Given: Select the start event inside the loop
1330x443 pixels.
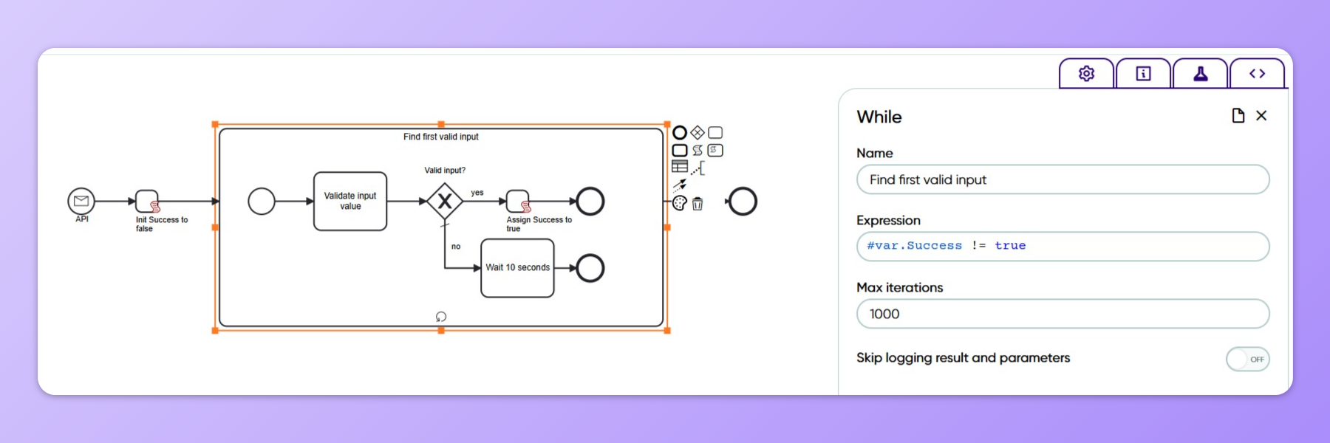Looking at the screenshot, I should [x=262, y=201].
